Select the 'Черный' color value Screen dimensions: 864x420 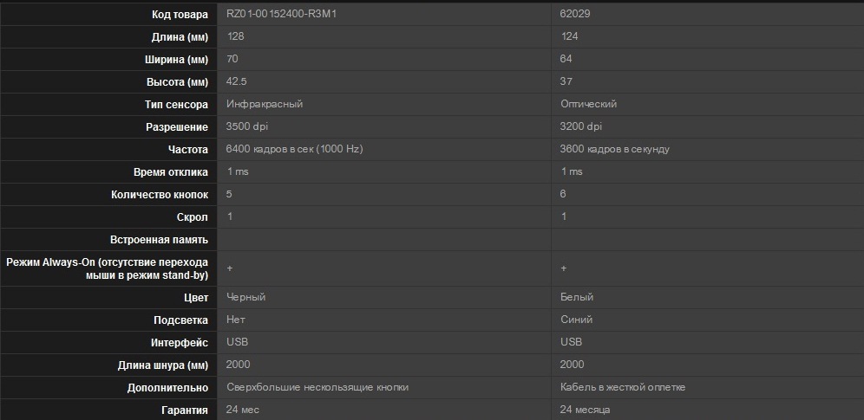[x=245, y=297]
